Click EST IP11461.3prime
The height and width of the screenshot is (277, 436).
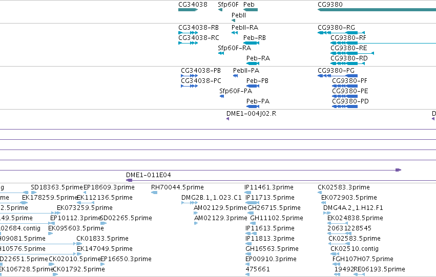click(248, 193)
